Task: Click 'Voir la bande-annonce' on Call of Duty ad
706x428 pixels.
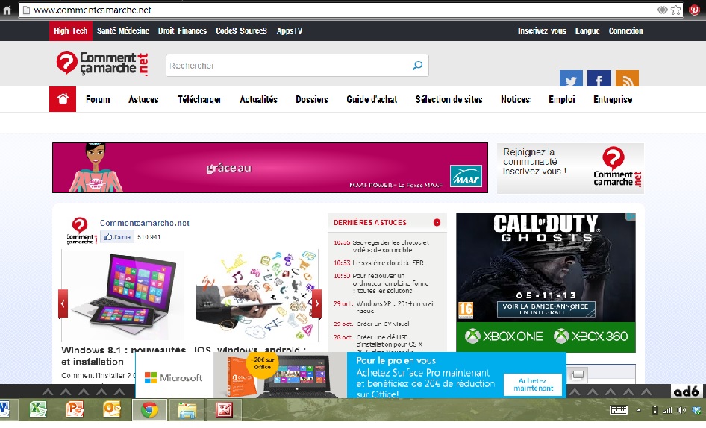Action: tap(546, 309)
